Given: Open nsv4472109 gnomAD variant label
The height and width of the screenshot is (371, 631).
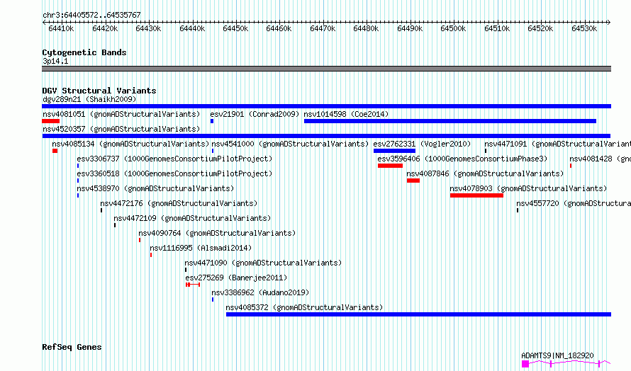Looking at the screenshot, I should pyautogui.click(x=192, y=218).
